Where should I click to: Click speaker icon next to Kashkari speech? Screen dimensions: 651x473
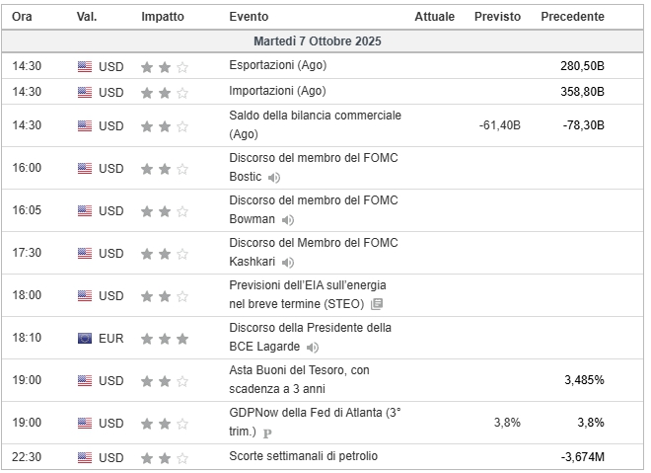pos(288,263)
